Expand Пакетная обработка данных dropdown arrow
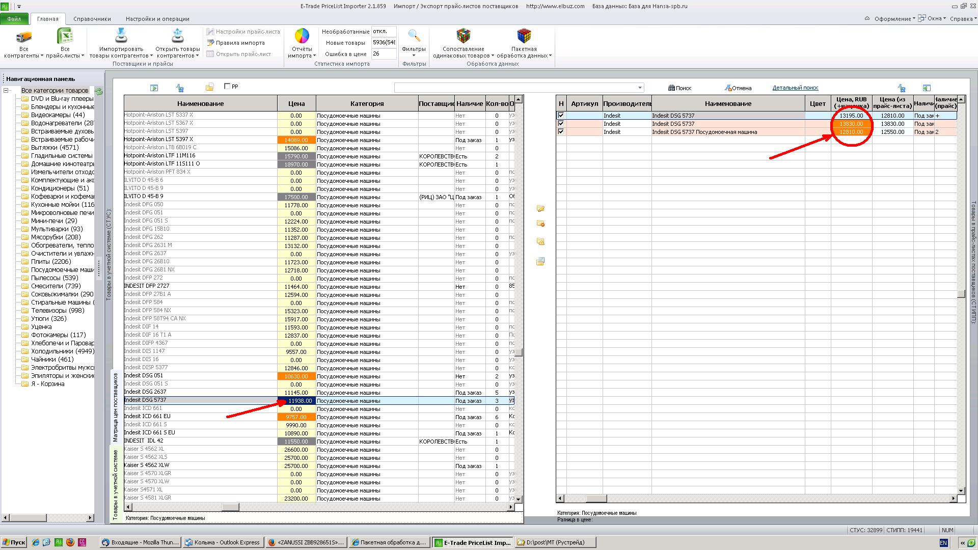This screenshot has height=550, width=978. (x=551, y=56)
